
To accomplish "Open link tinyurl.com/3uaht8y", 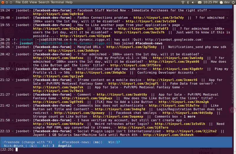I will 122,95.
